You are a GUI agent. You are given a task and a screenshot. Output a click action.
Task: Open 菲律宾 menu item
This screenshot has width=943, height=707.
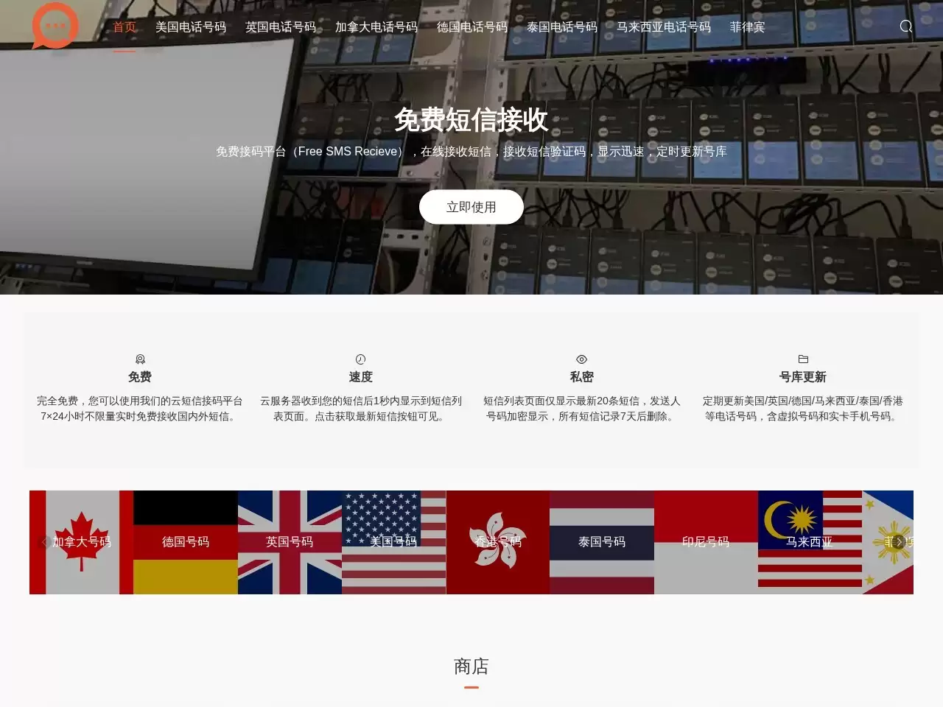click(748, 27)
